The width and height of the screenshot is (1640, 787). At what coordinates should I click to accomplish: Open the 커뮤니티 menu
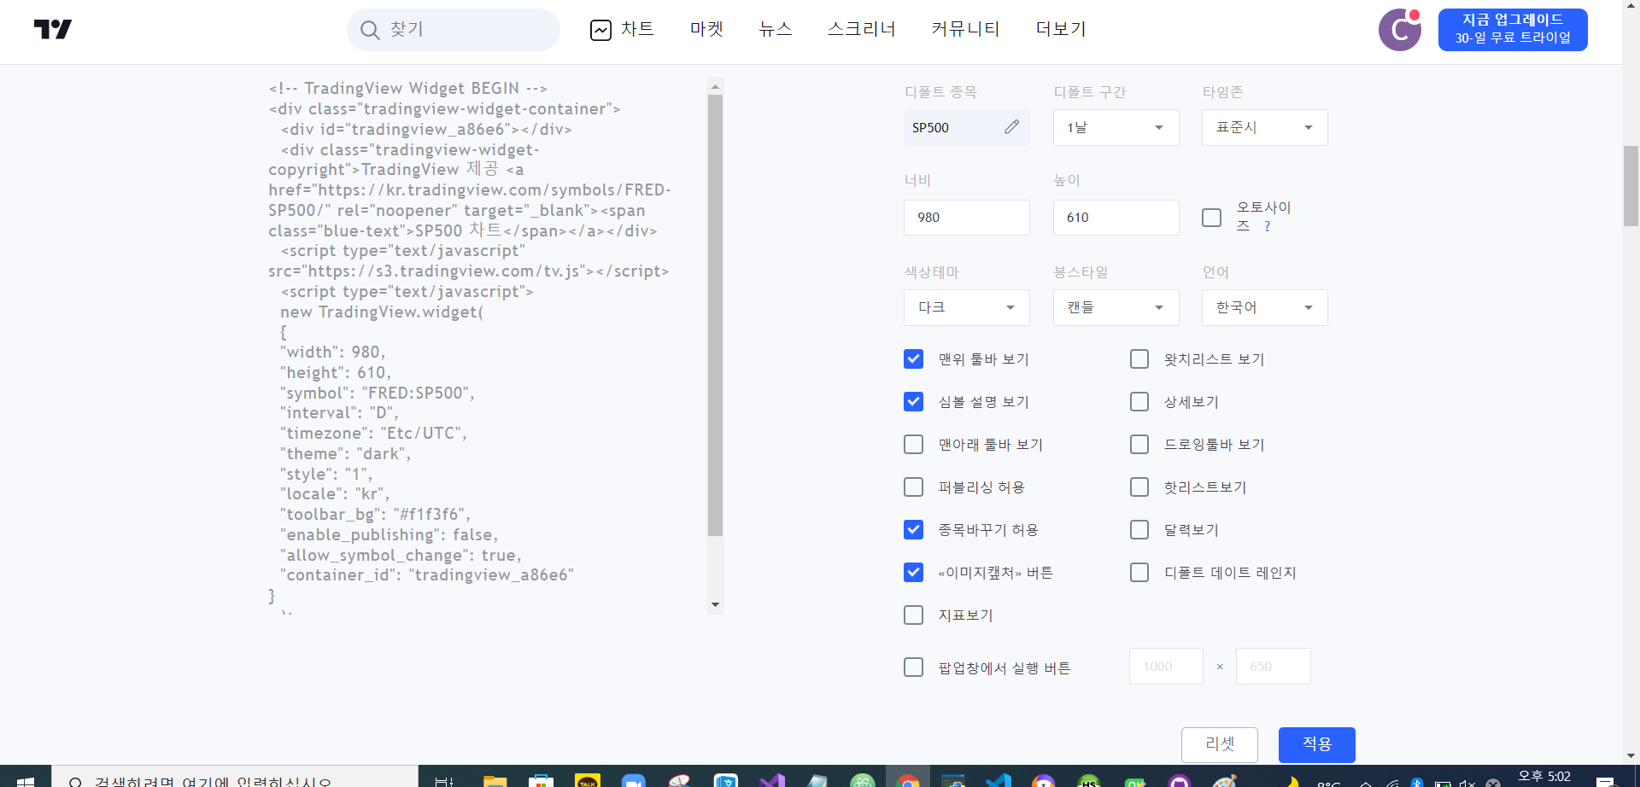(965, 30)
